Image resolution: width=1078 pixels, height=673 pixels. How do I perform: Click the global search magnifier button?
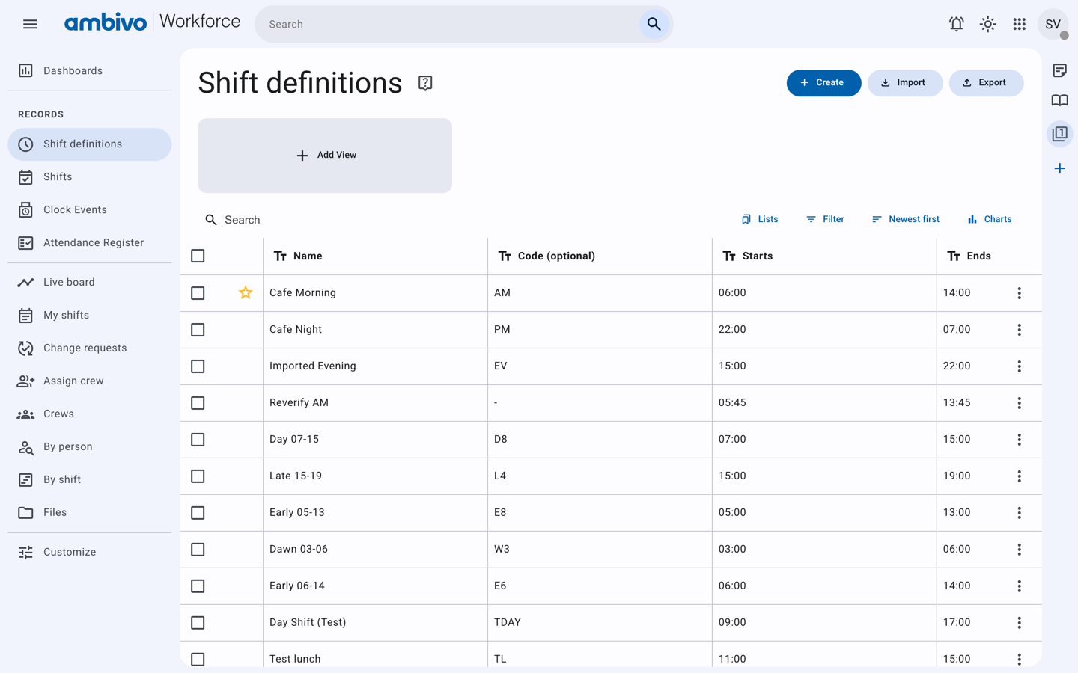coord(654,24)
